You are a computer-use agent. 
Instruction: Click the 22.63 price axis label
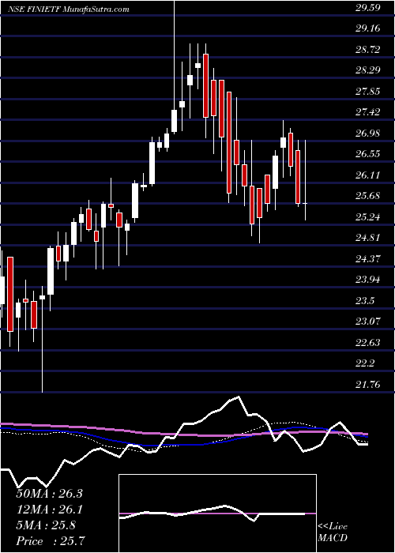367,342
